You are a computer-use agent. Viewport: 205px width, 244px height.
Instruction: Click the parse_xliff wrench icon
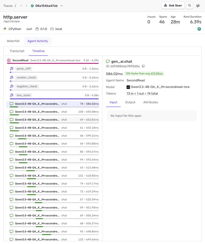pos(12,68)
